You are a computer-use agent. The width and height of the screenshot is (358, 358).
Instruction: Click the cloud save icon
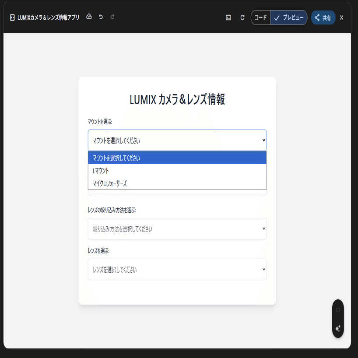89,17
